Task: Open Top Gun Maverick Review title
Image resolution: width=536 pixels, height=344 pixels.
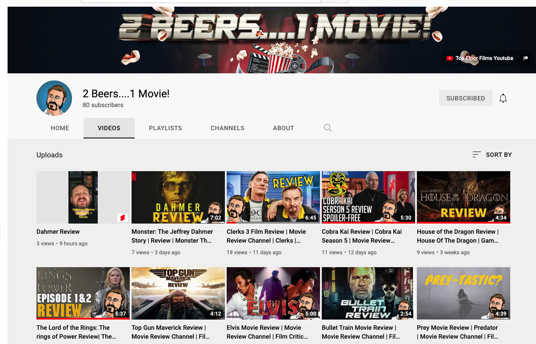Action: click(x=170, y=332)
